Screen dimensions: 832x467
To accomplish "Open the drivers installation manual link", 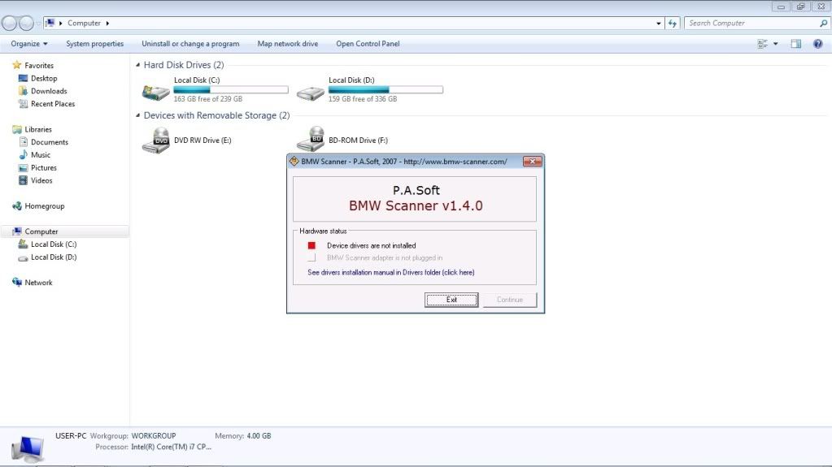I will 390,272.
